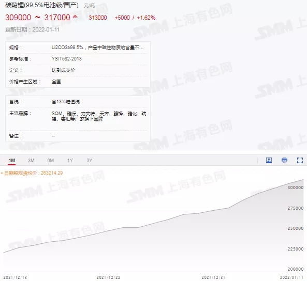Click the 2021/12/13 x-axis date label
Screen dimensions: 307x281
click(x=15, y=277)
